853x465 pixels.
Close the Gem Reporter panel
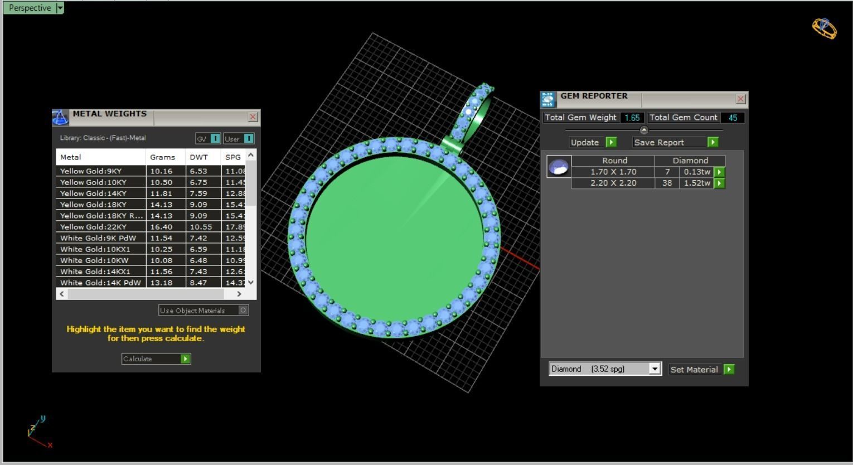tap(740, 99)
